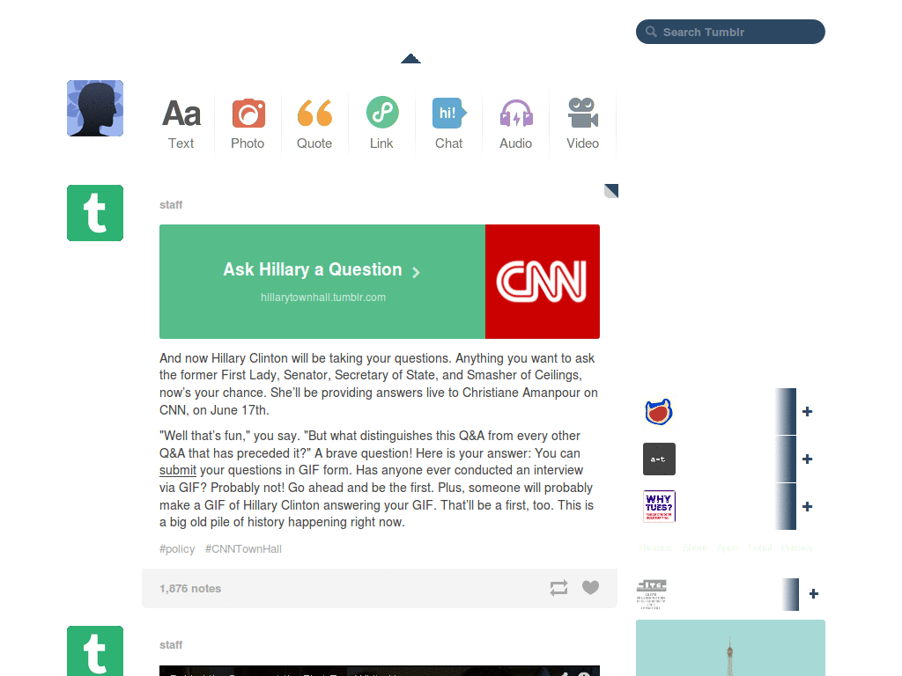
Task: Follow the a-t blog with plus
Action: (x=807, y=459)
